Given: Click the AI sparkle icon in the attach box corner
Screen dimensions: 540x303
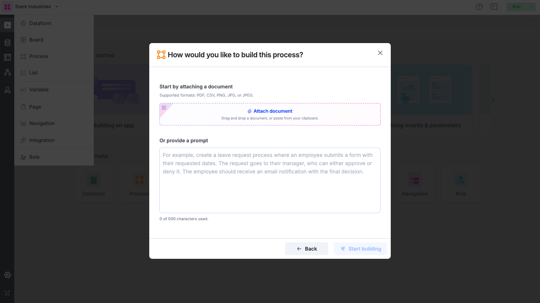Looking at the screenshot, I should (164, 107).
